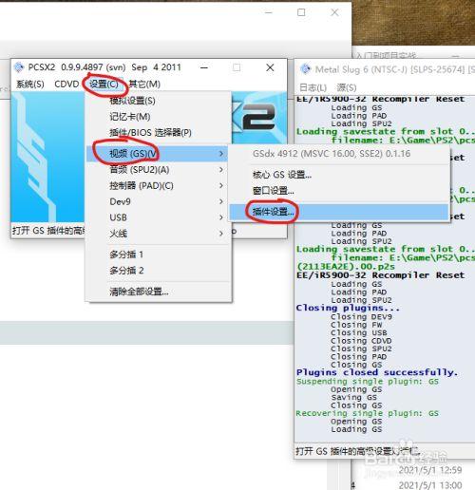475x490 pixels.
Task: Click the PCSX2 title bar app icon
Action: point(19,67)
